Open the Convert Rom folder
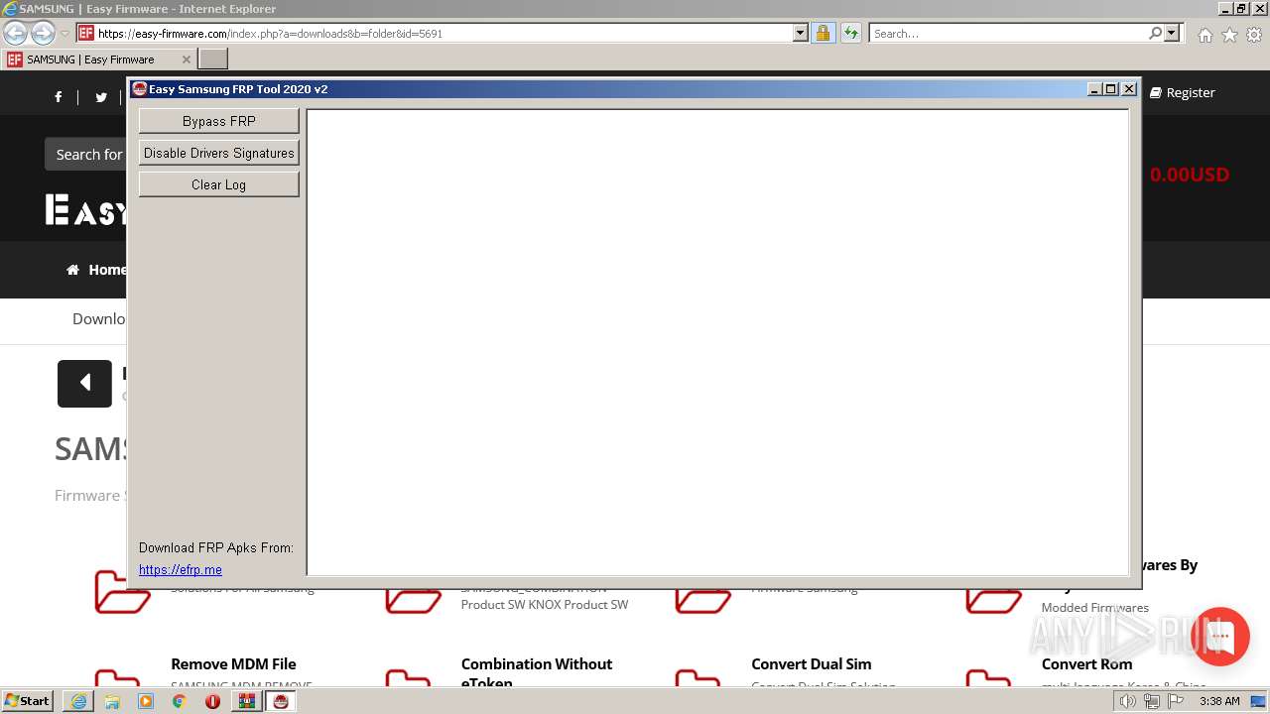Image resolution: width=1270 pixels, height=714 pixels. pyautogui.click(x=1086, y=663)
